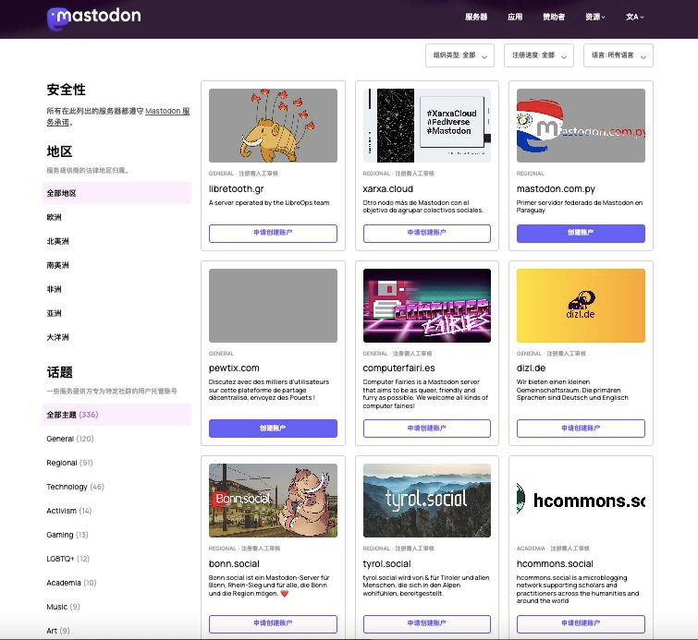This screenshot has width=698, height=640.
Task: Click 创建账户 for mastodon.com.py
Action: click(x=581, y=233)
